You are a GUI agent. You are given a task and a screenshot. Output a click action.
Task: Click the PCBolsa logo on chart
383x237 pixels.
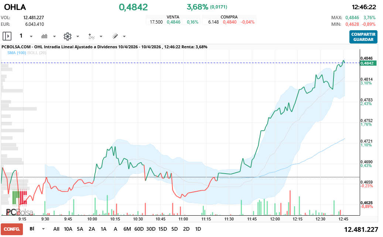19,212
